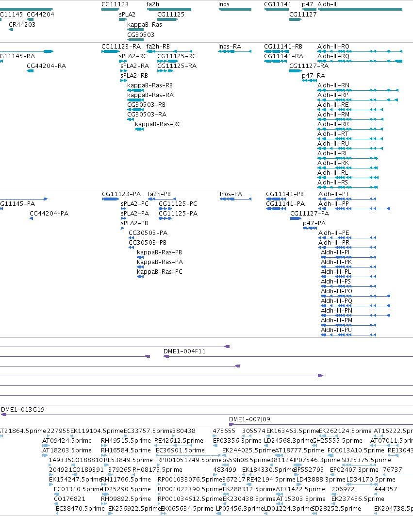413x516 pixels.
Task: Click the RE42612.5prime EST label
Action: pos(179,441)
